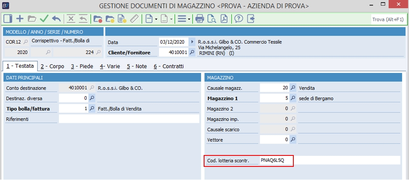Exit using the door arrow icon
Viewport: 409px width, 180px height.
(251, 19)
